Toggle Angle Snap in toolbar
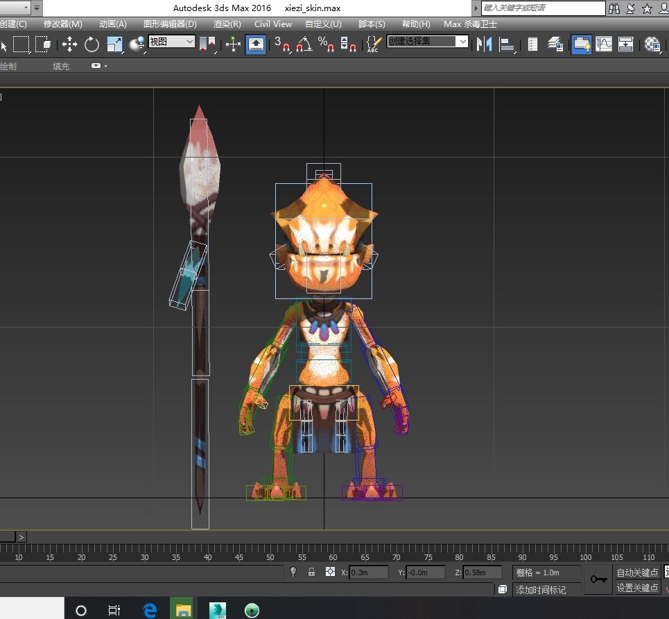669x619 pixels. click(x=303, y=44)
